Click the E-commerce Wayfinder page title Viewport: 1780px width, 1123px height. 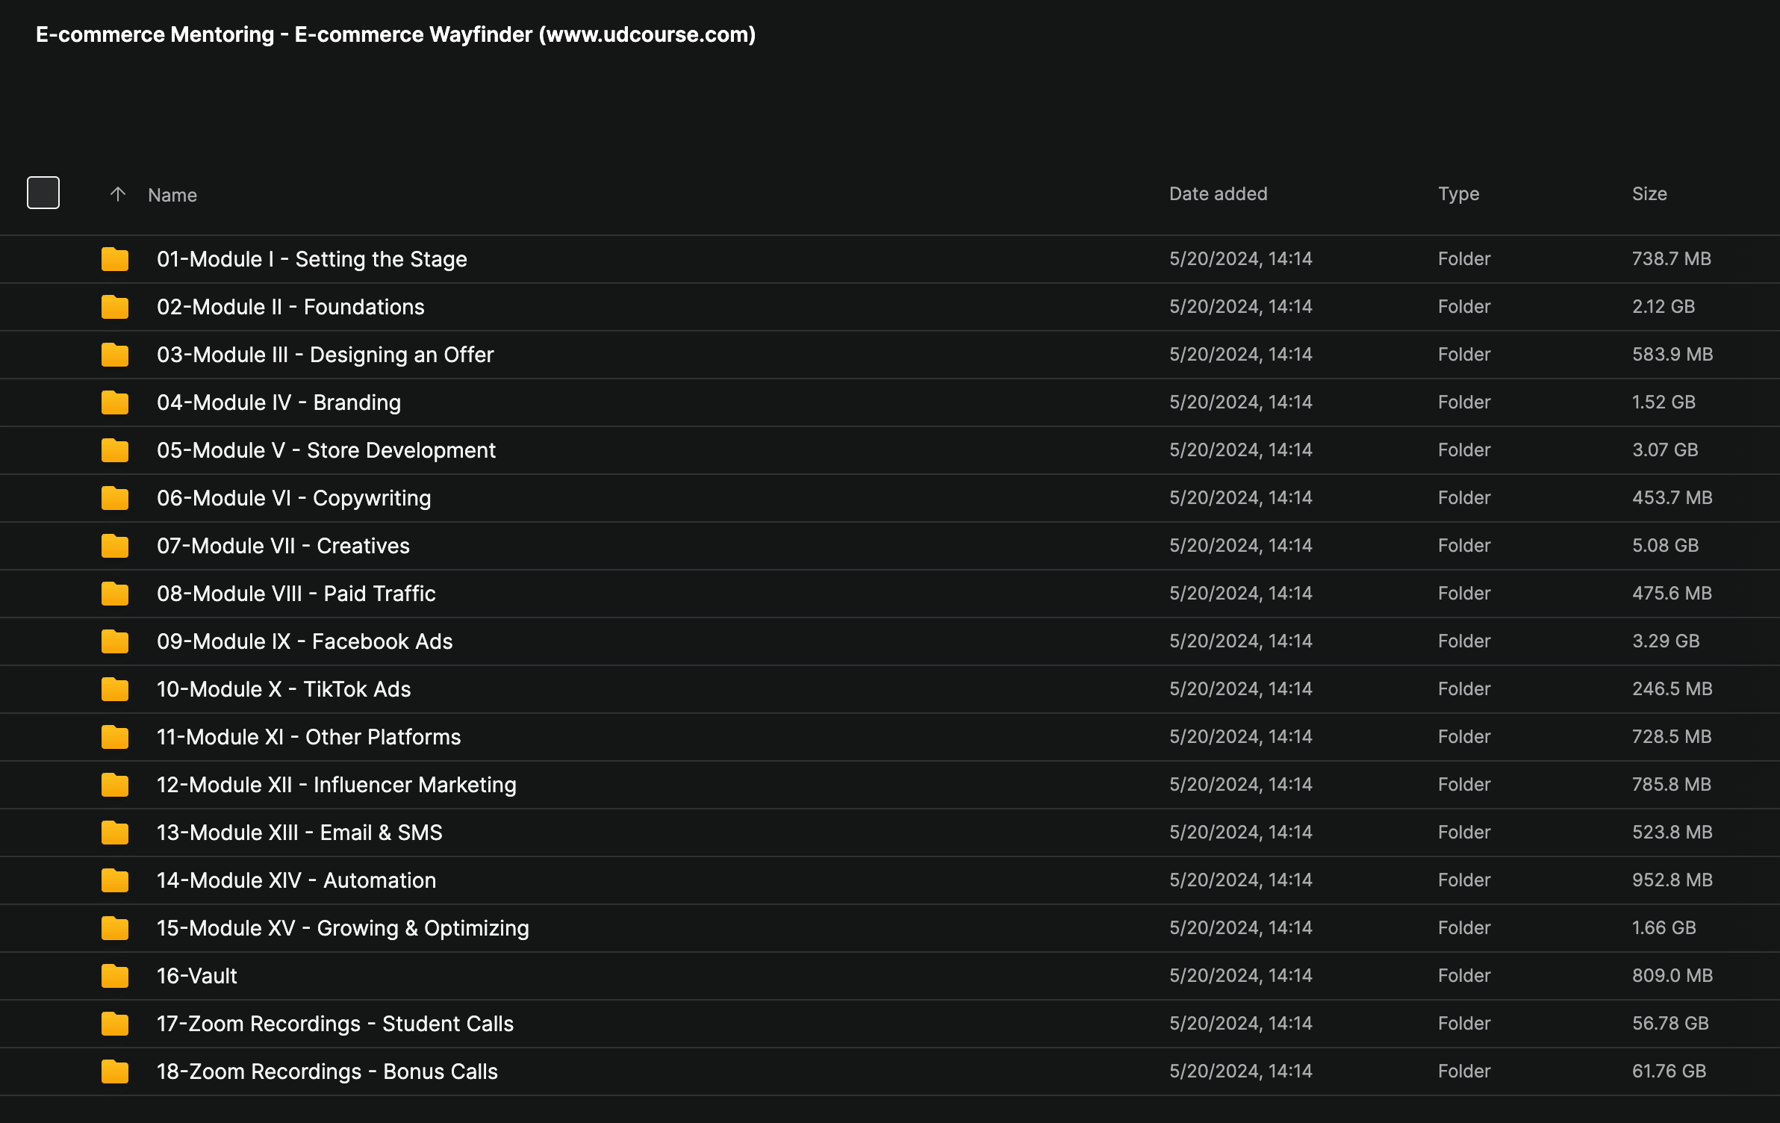click(396, 34)
